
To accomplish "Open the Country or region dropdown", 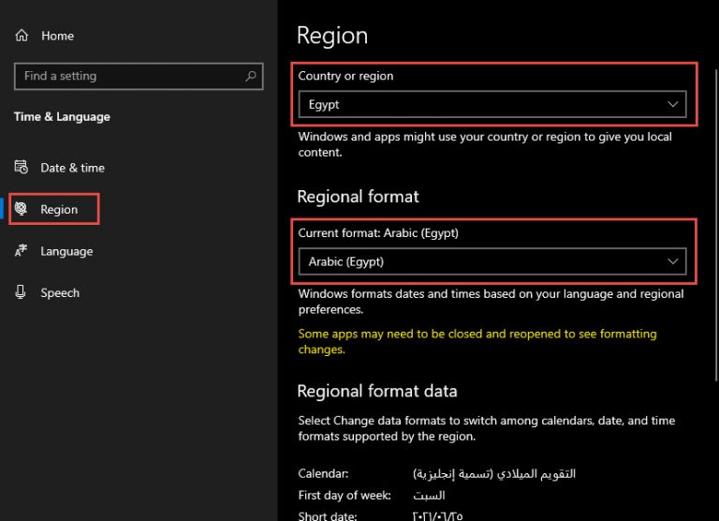I will coord(492,104).
